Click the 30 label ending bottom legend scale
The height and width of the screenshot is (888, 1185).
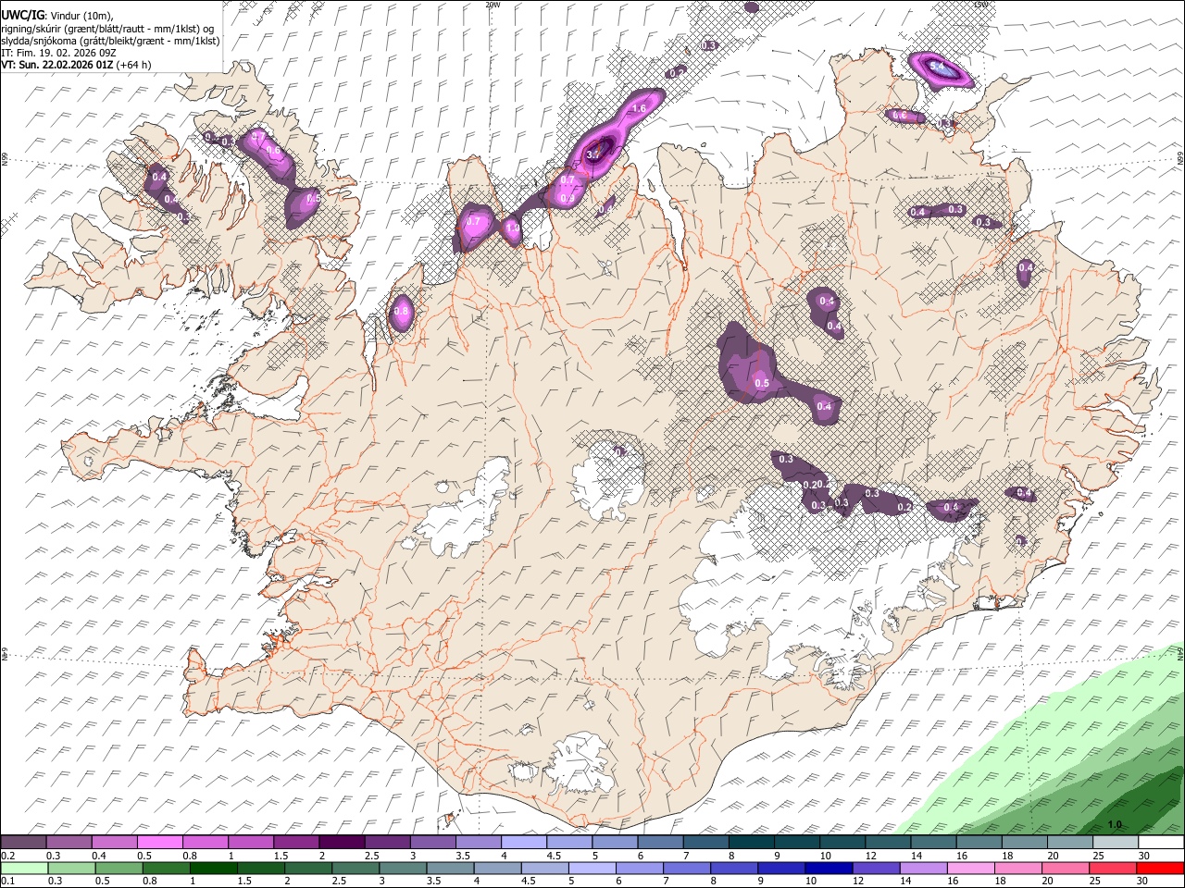1144,882
